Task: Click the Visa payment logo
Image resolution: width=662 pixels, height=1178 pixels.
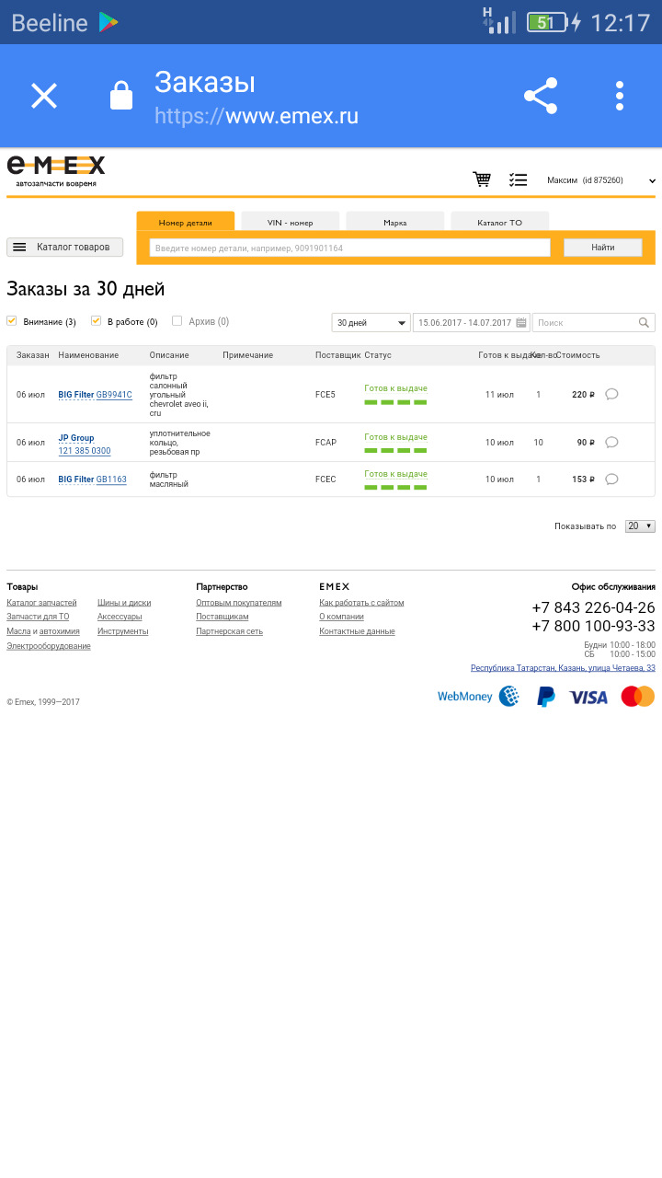Action: click(x=588, y=698)
